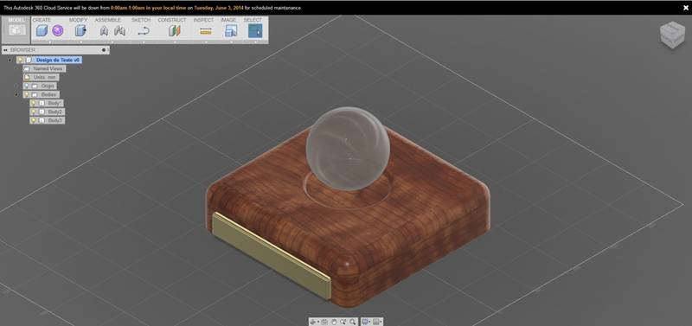Select Body2 in the browser tree
The height and width of the screenshot is (326, 692).
pos(55,112)
